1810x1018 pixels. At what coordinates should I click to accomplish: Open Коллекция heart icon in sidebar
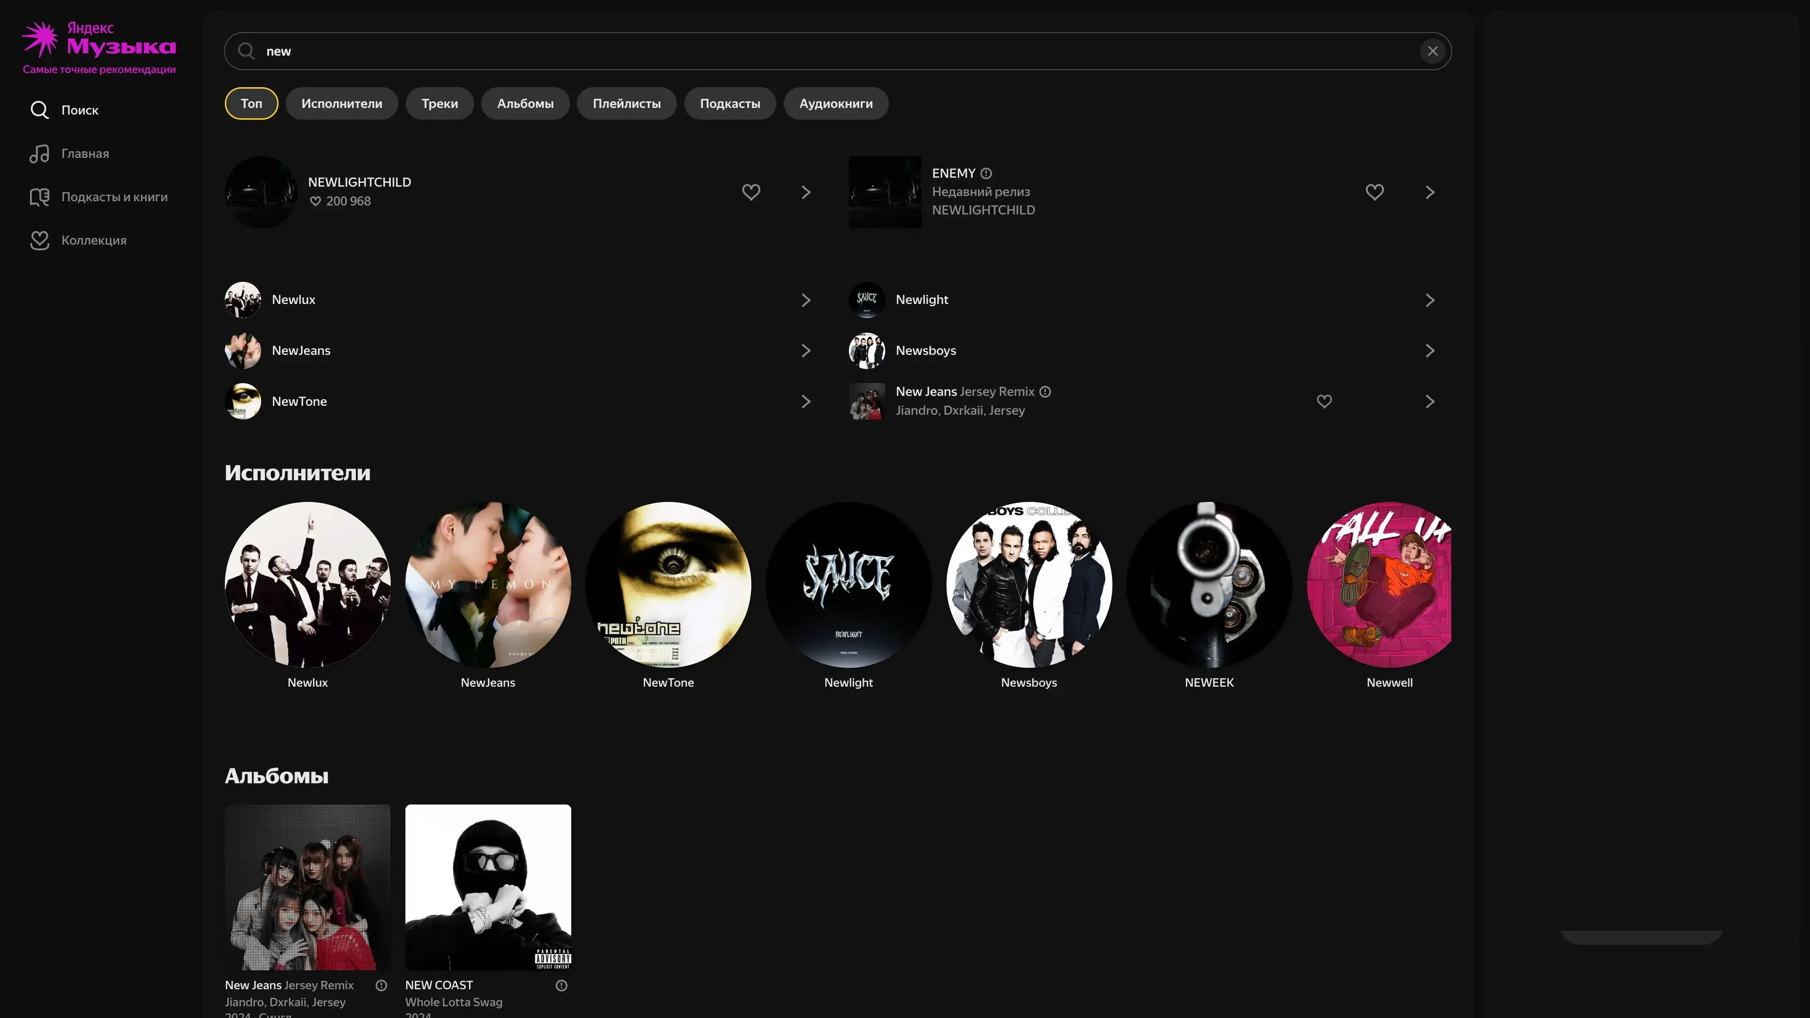click(39, 240)
